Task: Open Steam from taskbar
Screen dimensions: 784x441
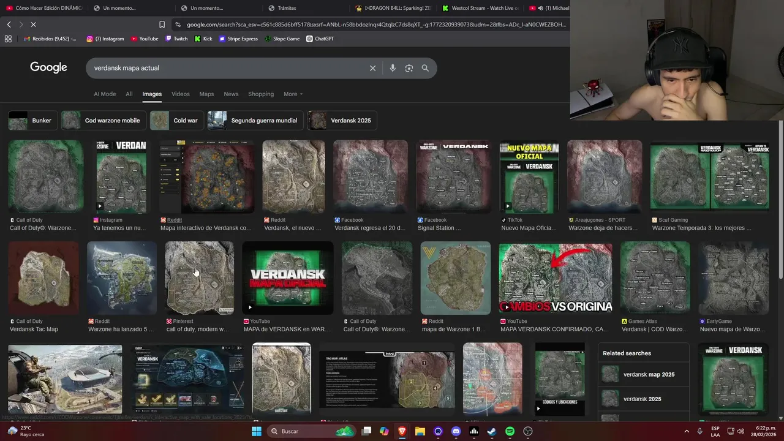Action: (x=492, y=431)
